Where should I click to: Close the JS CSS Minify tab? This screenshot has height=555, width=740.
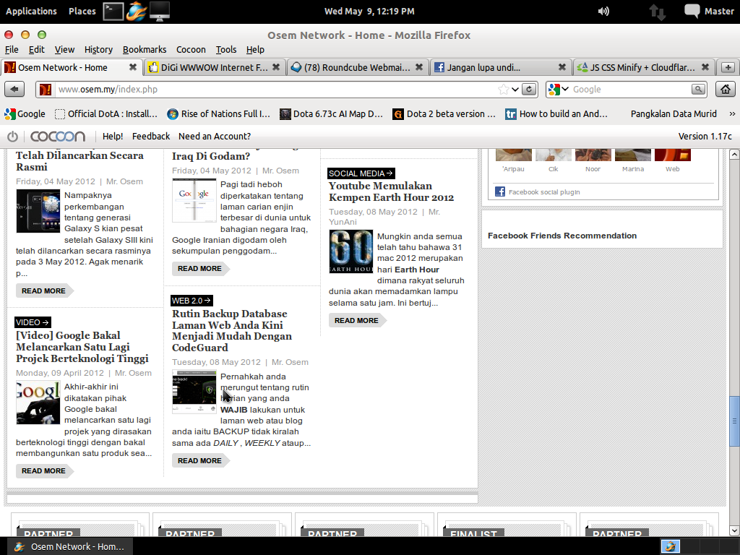click(x=705, y=67)
